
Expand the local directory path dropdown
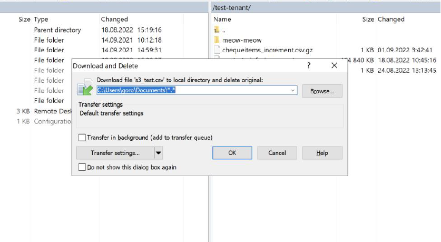293,91
